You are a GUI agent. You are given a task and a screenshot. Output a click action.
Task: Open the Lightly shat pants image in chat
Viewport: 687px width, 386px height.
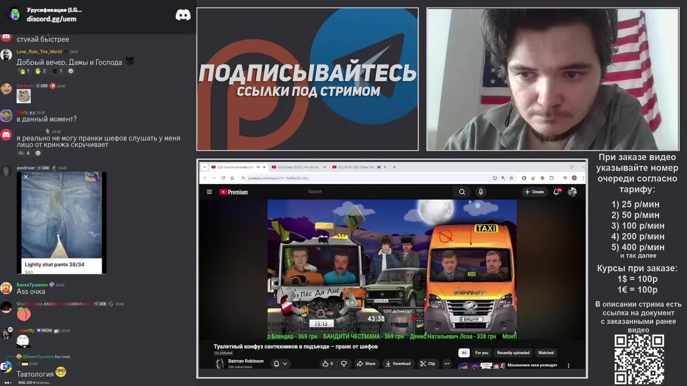62,223
